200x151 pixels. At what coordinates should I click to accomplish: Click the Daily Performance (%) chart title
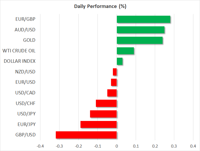[100, 7]
